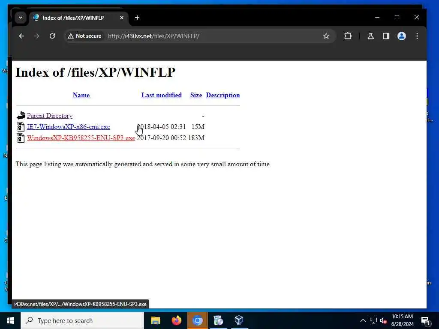The image size is (439, 329).
Task: Open Chrome Labs flask icon
Action: tap(371, 36)
